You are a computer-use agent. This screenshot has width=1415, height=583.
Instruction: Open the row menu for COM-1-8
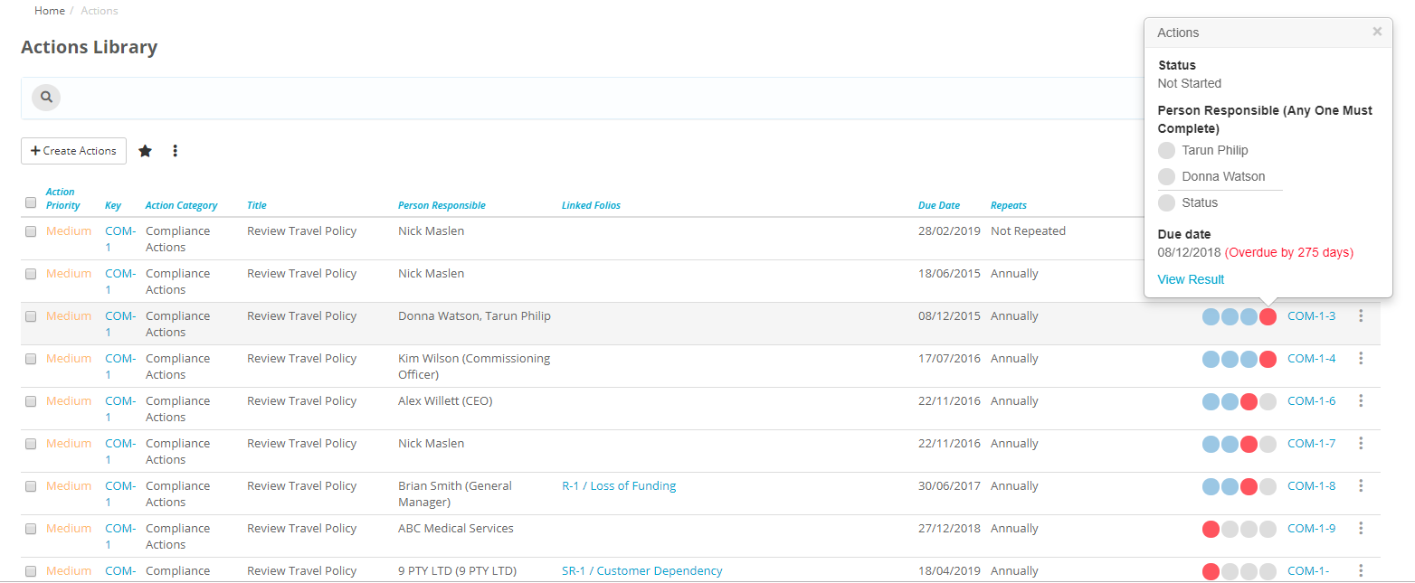pos(1361,485)
